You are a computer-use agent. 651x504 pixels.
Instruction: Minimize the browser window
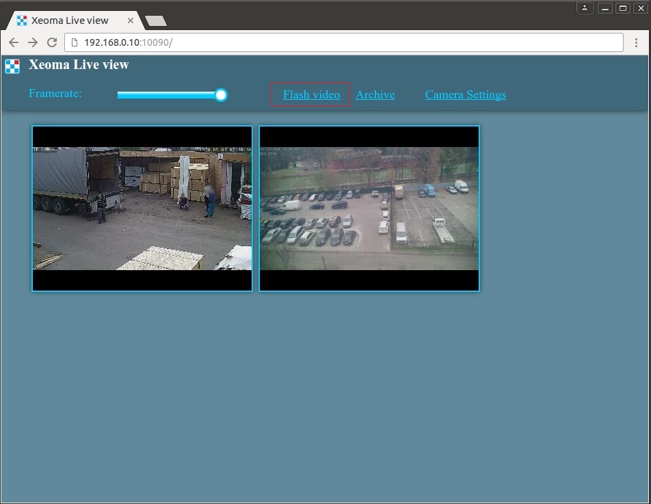(605, 8)
